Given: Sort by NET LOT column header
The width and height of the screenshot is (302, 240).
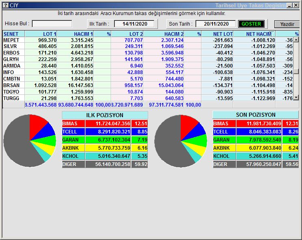Looking at the screenshot, I should [x=217, y=34].
